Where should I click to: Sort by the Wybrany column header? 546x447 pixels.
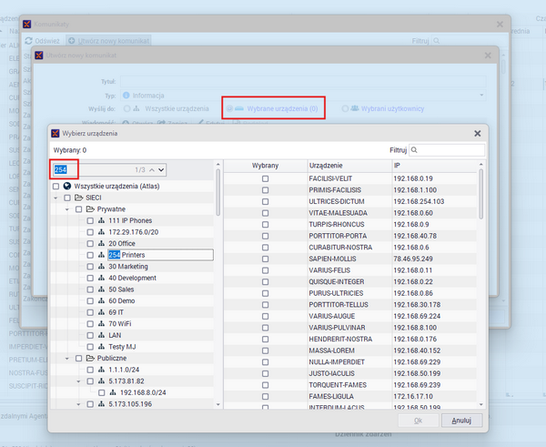coord(266,166)
